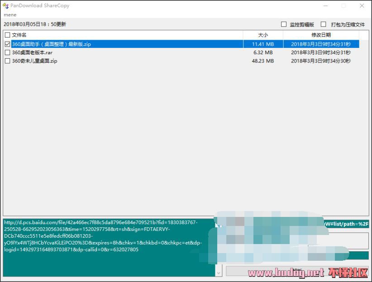Select the file name 360桌面老版本.rar

coord(32,52)
